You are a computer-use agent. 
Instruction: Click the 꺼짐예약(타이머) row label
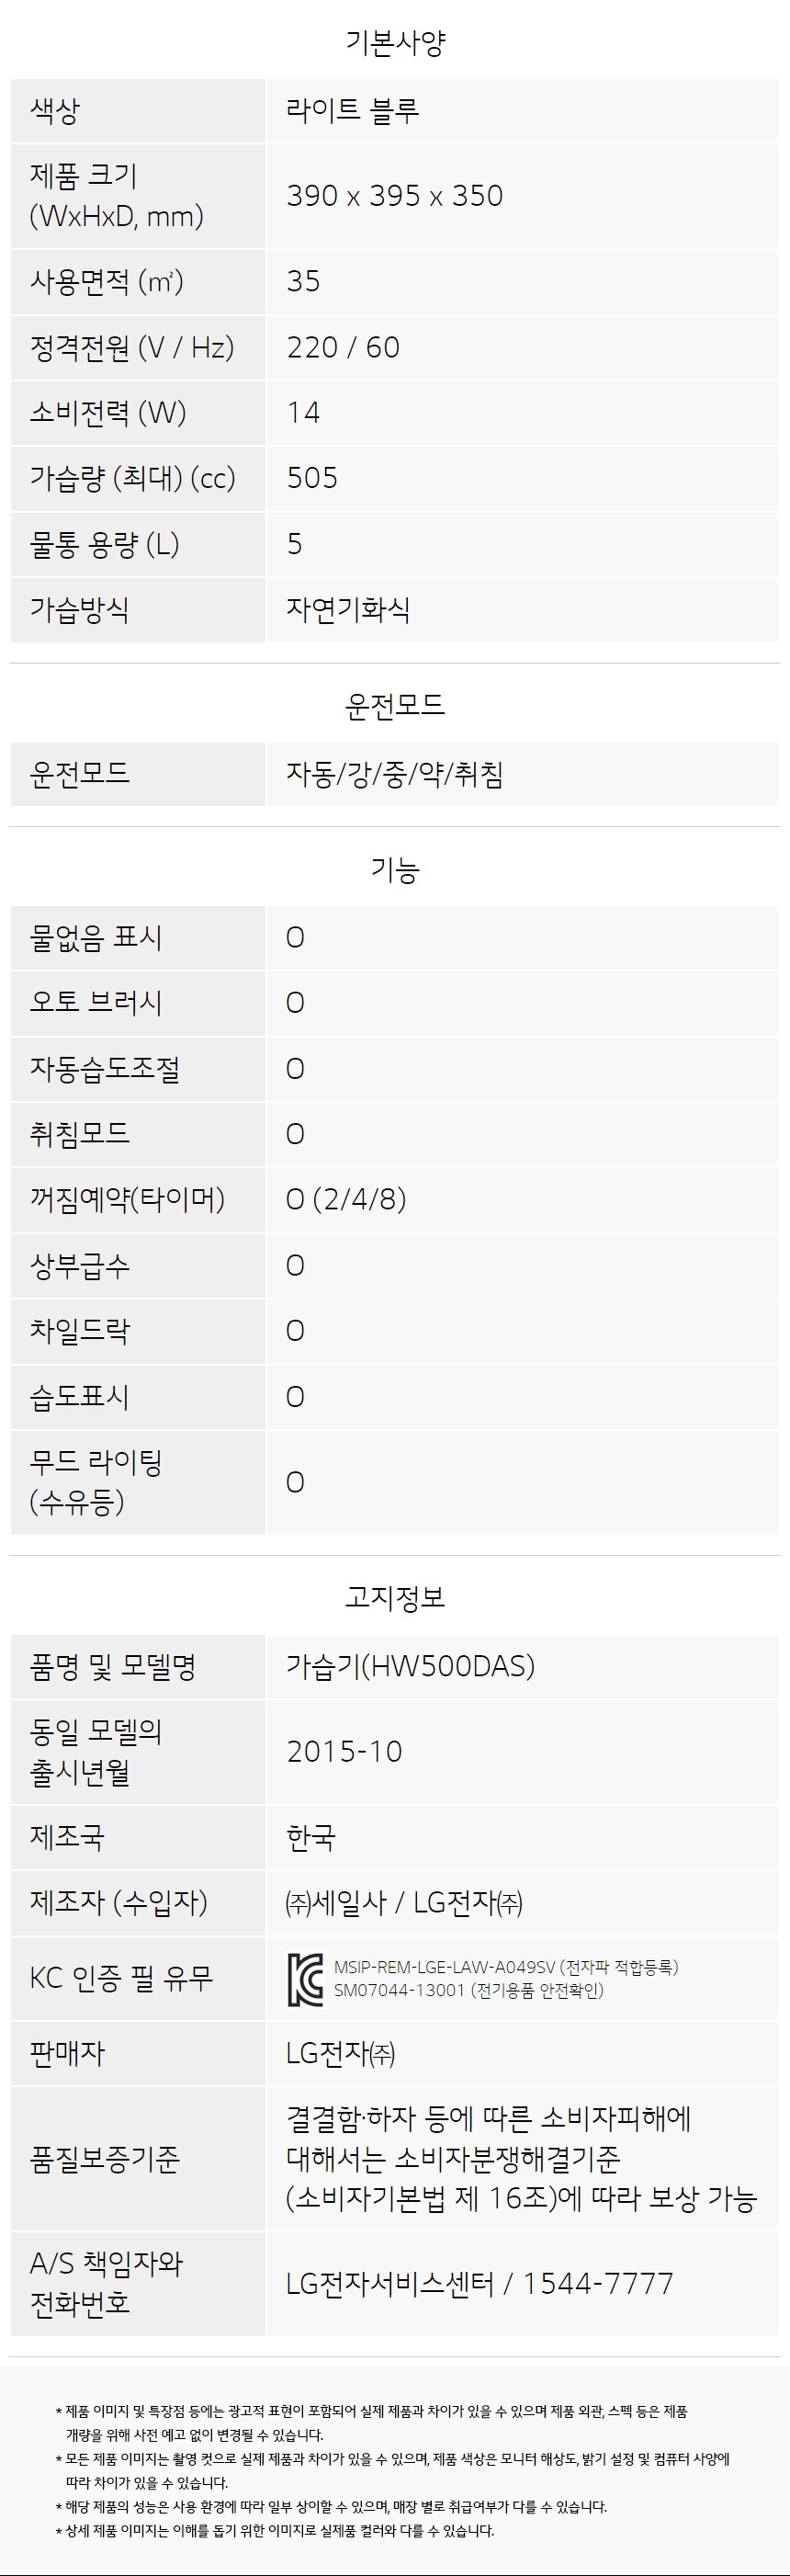click(127, 1199)
